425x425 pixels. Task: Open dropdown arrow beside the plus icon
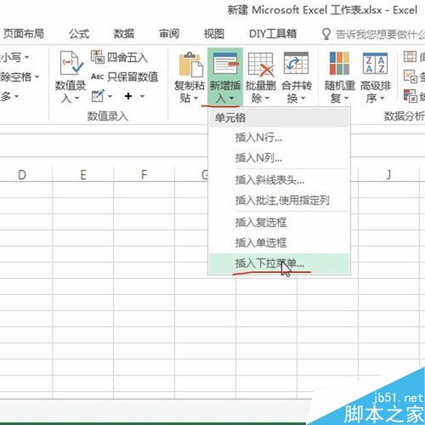click(x=142, y=97)
